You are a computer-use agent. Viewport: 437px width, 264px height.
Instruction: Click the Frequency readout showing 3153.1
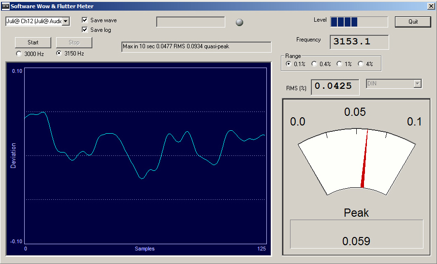point(359,42)
